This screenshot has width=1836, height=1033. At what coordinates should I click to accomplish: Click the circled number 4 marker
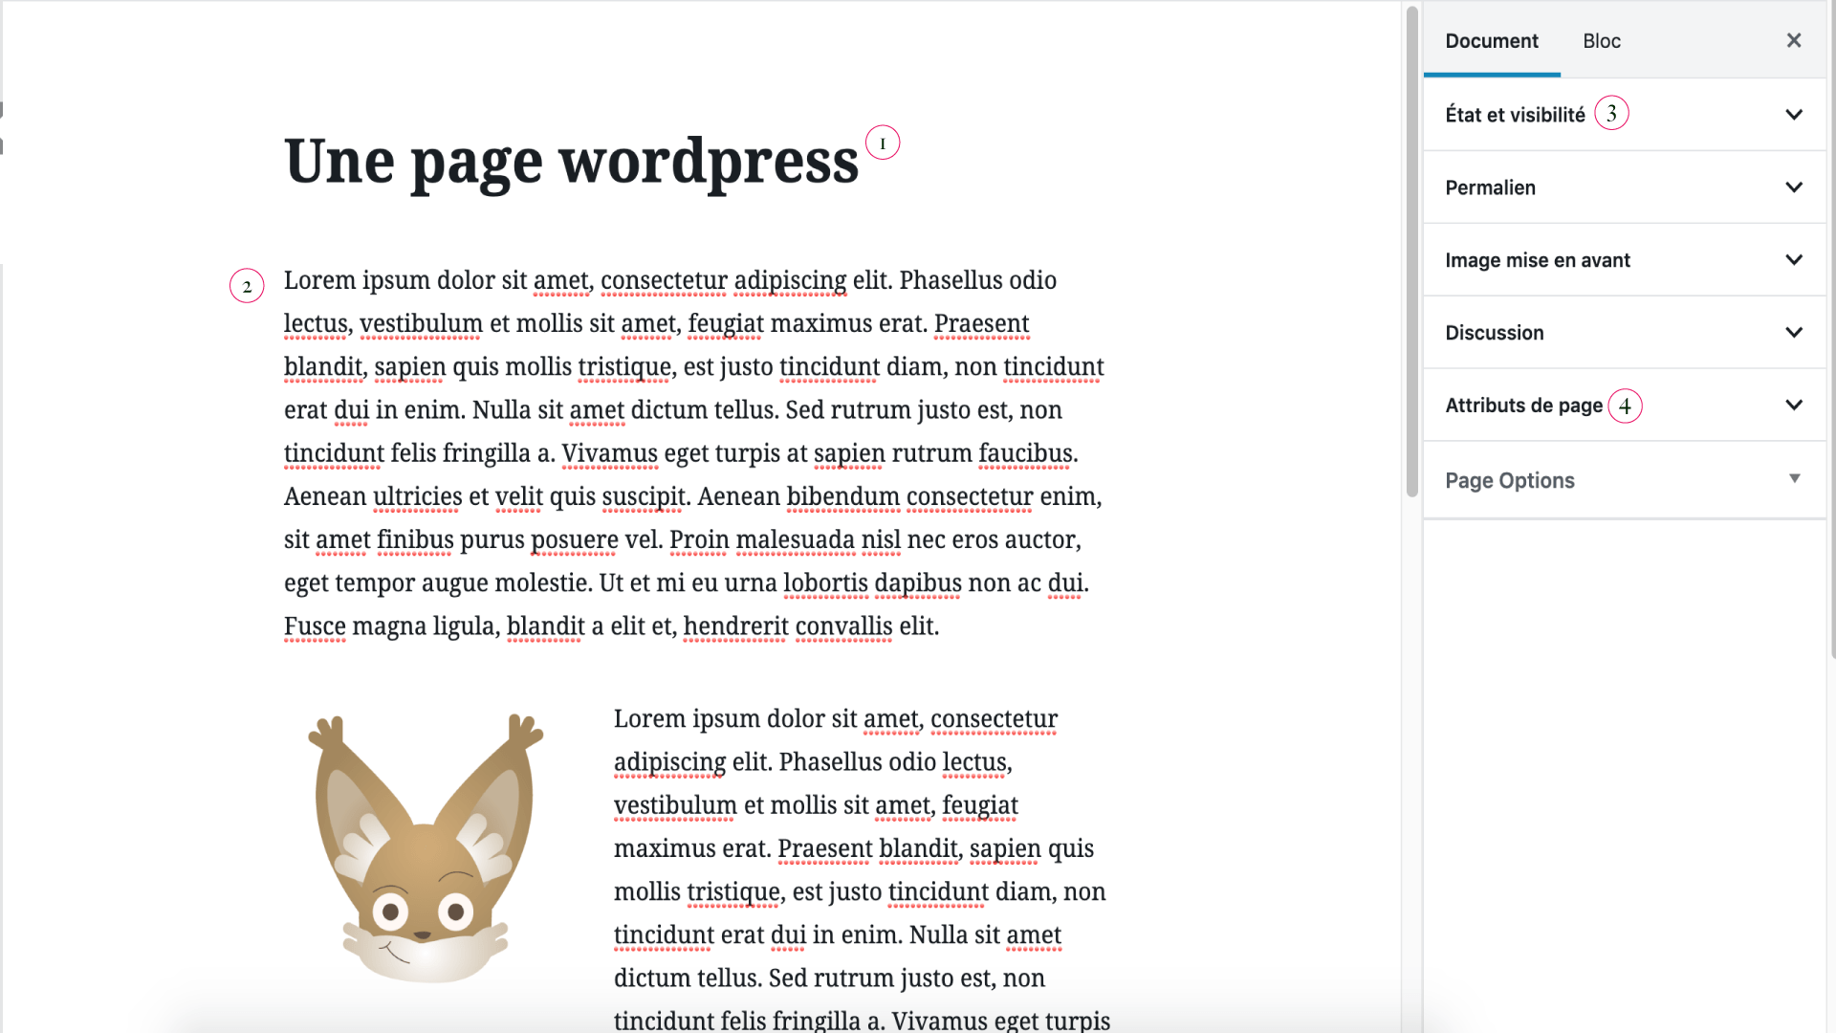[1625, 407]
